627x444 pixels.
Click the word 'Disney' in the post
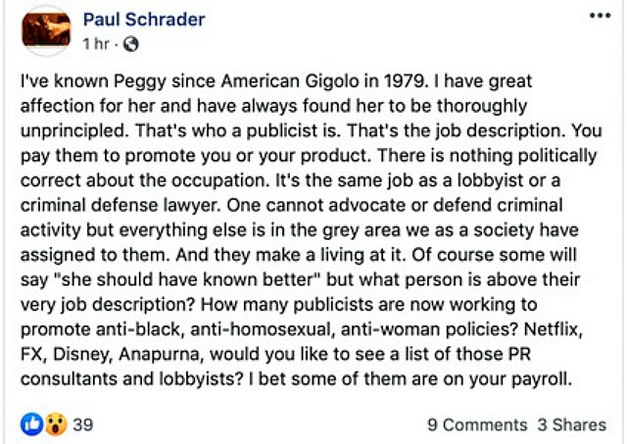[82, 355]
